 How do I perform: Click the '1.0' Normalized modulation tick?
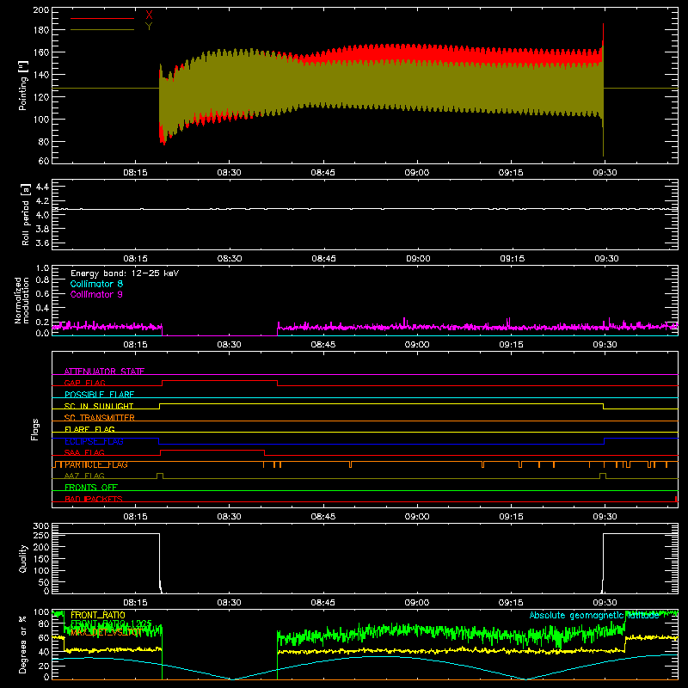point(42,268)
